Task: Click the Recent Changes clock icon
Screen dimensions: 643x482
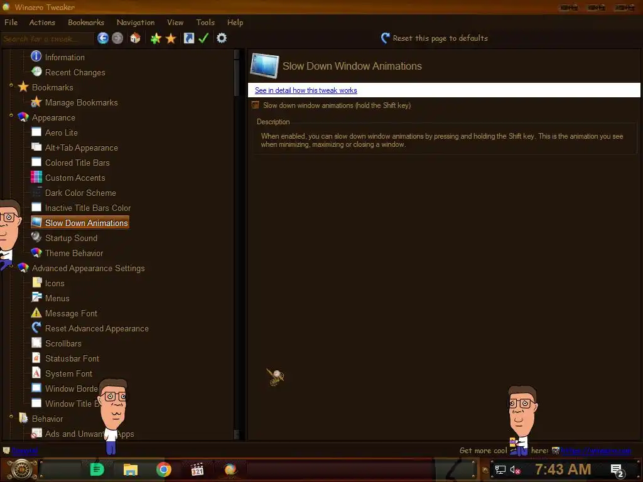Action: point(36,72)
